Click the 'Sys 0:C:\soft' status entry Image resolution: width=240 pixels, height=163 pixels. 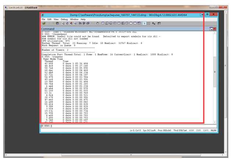[x=149, y=130]
